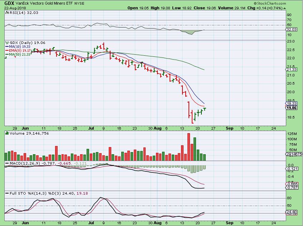
Task: Click the blue MA(10) legend marker
Action: [7, 46]
